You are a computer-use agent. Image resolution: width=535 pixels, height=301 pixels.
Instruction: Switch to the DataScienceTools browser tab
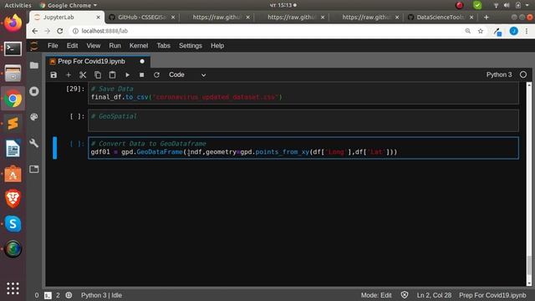441,17
